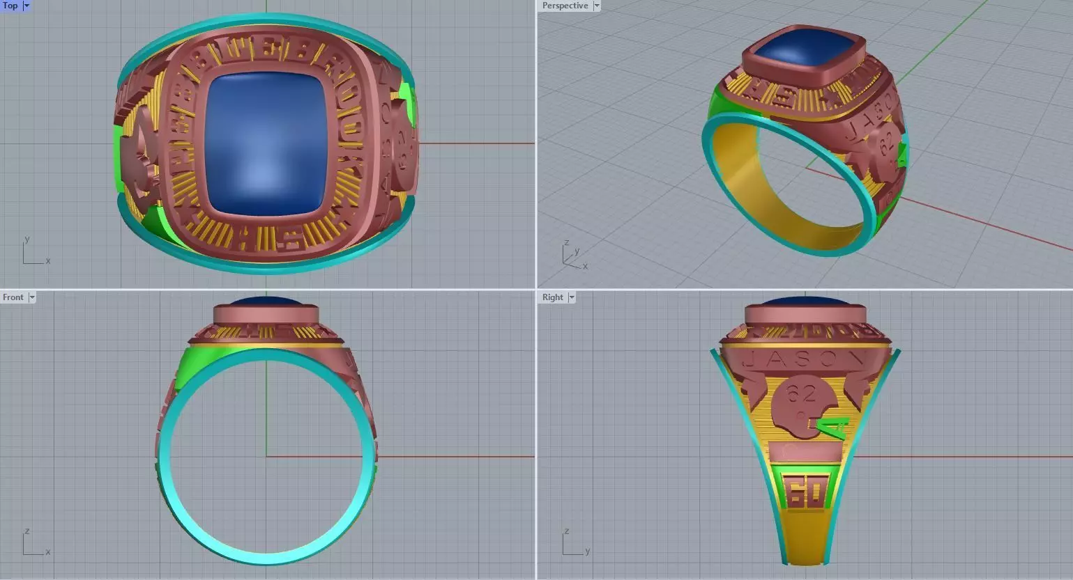The width and height of the screenshot is (1073, 580).
Task: Click the Perspective viewport title label
Action: (x=565, y=6)
